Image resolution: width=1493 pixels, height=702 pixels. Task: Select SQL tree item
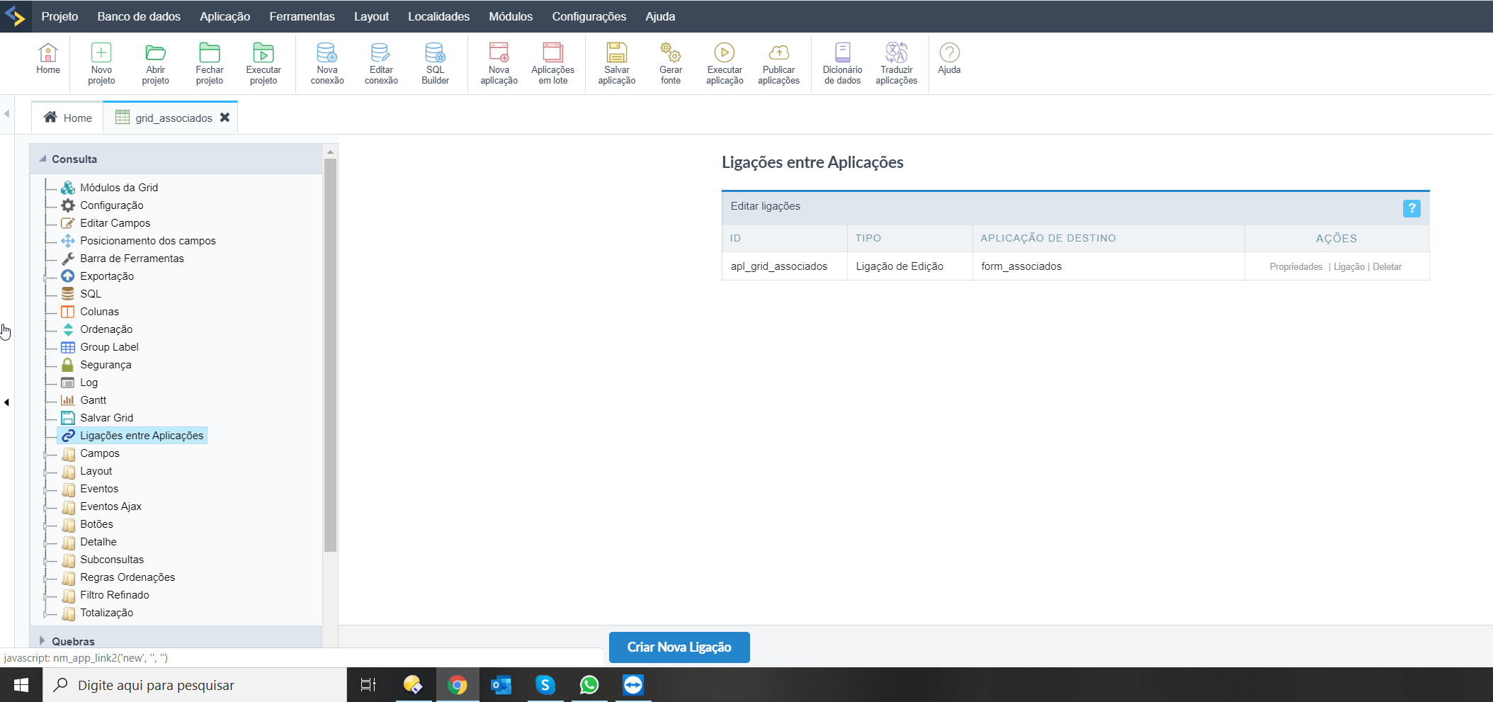click(91, 294)
